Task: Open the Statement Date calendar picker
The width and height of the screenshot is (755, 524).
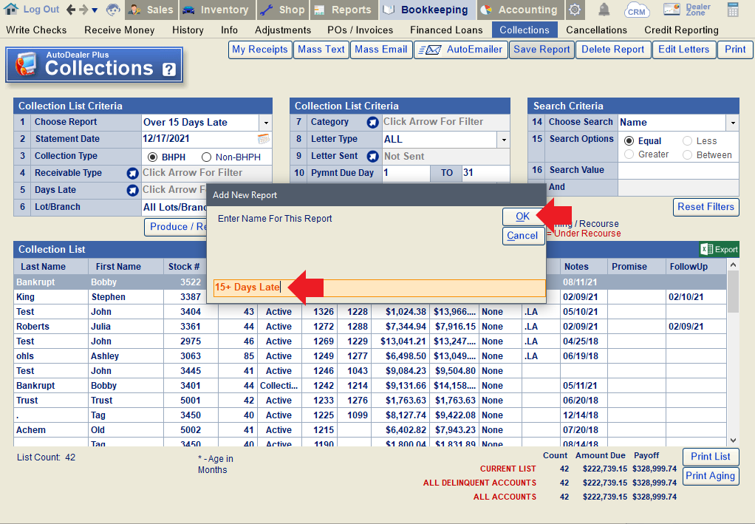Action: (x=264, y=139)
